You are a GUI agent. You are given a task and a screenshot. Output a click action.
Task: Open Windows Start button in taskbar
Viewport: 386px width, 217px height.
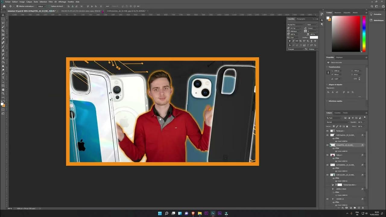[x=160, y=213]
